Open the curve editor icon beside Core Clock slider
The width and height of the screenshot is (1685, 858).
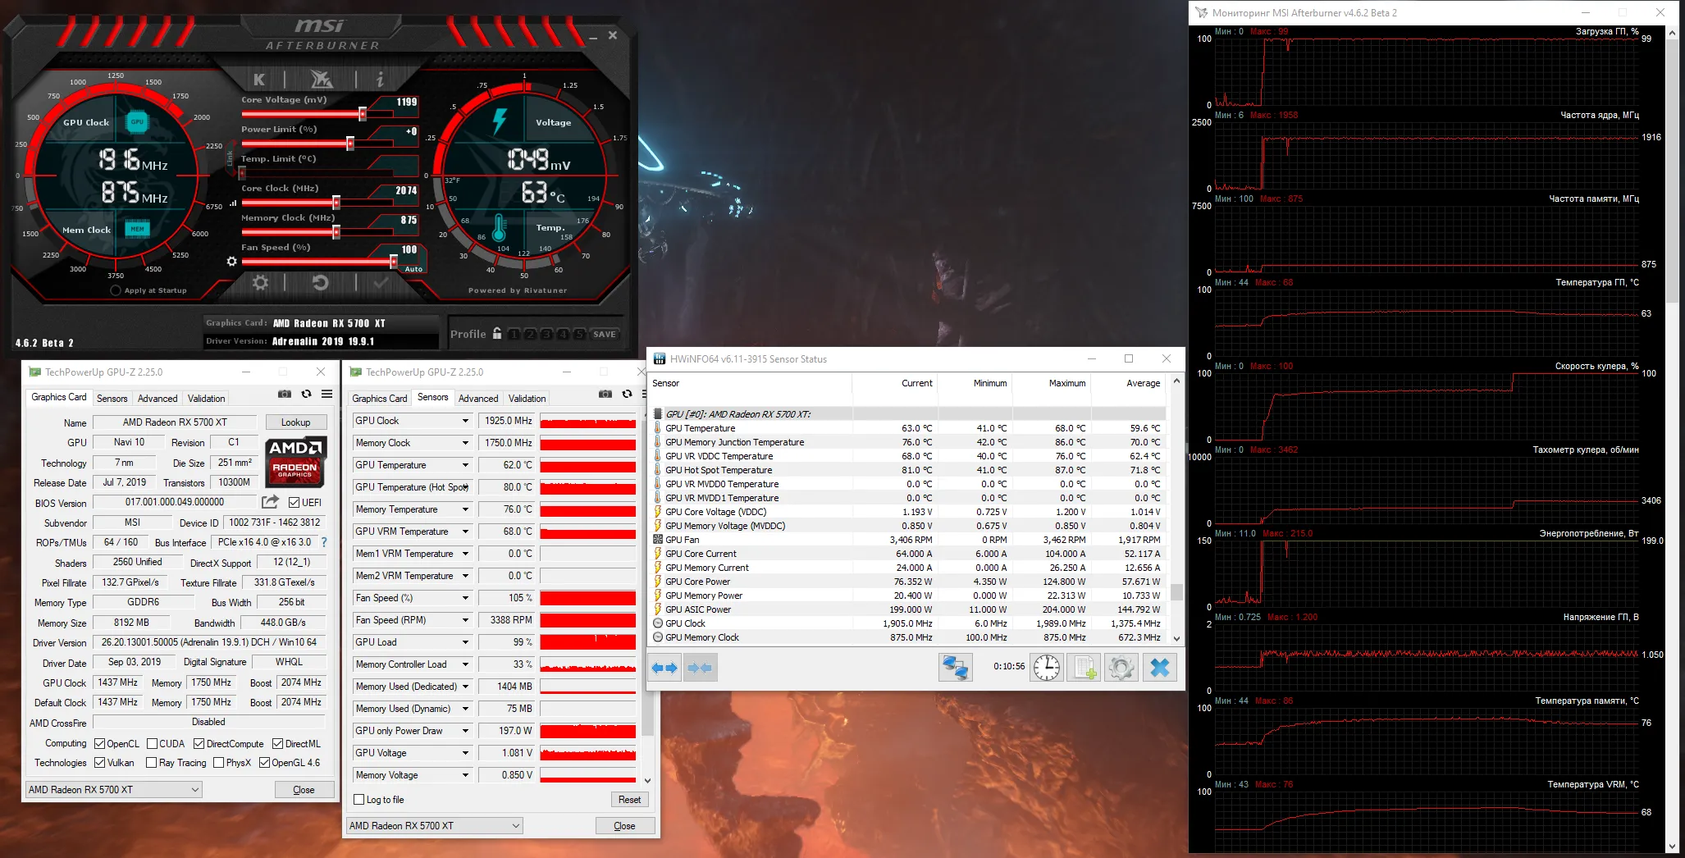(x=233, y=203)
